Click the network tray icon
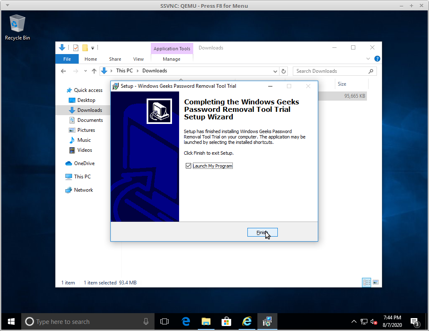The image size is (429, 331). coord(364,322)
